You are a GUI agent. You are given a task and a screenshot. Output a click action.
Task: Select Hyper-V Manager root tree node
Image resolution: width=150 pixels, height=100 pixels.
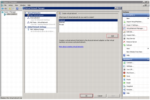pos(10,12)
